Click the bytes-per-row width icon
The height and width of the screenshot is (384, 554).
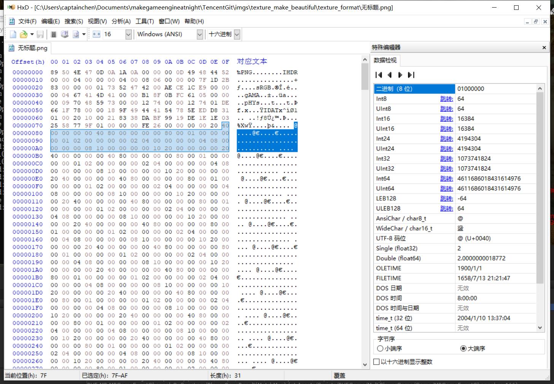(x=96, y=34)
